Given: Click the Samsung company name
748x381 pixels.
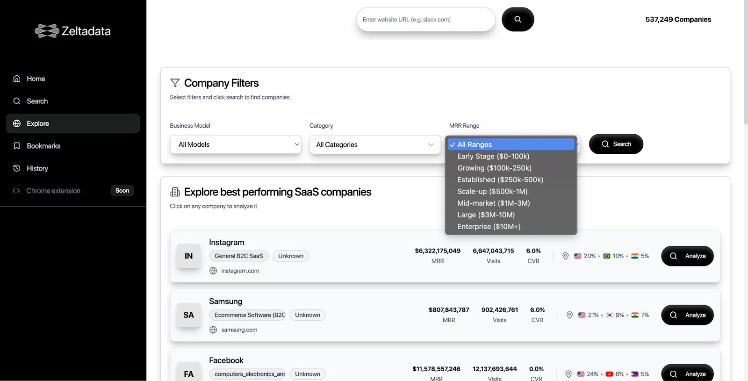Looking at the screenshot, I should [x=226, y=302].
